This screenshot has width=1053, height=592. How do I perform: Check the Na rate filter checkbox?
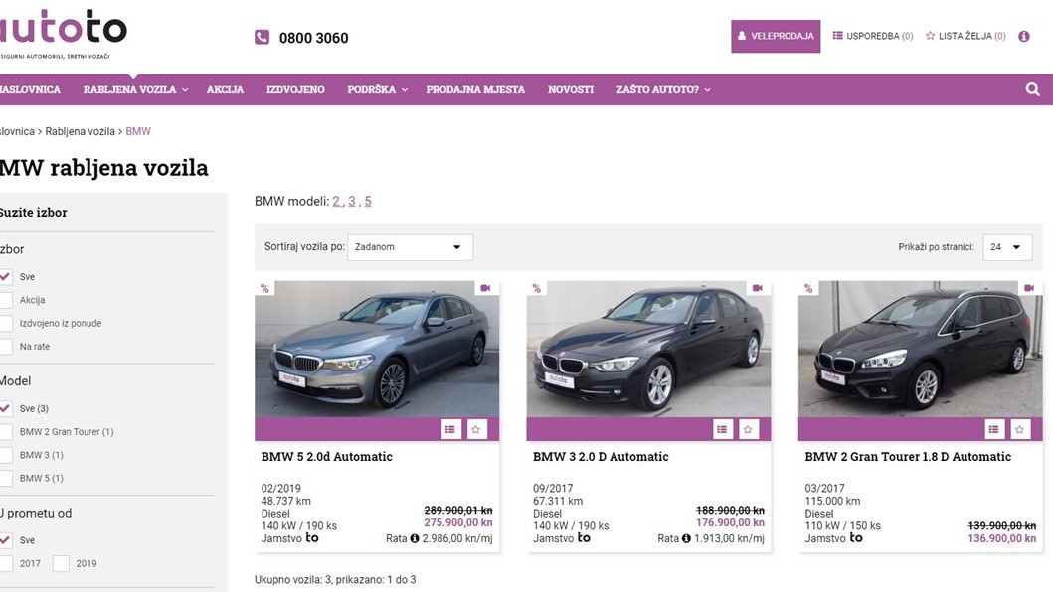[x=5, y=347]
